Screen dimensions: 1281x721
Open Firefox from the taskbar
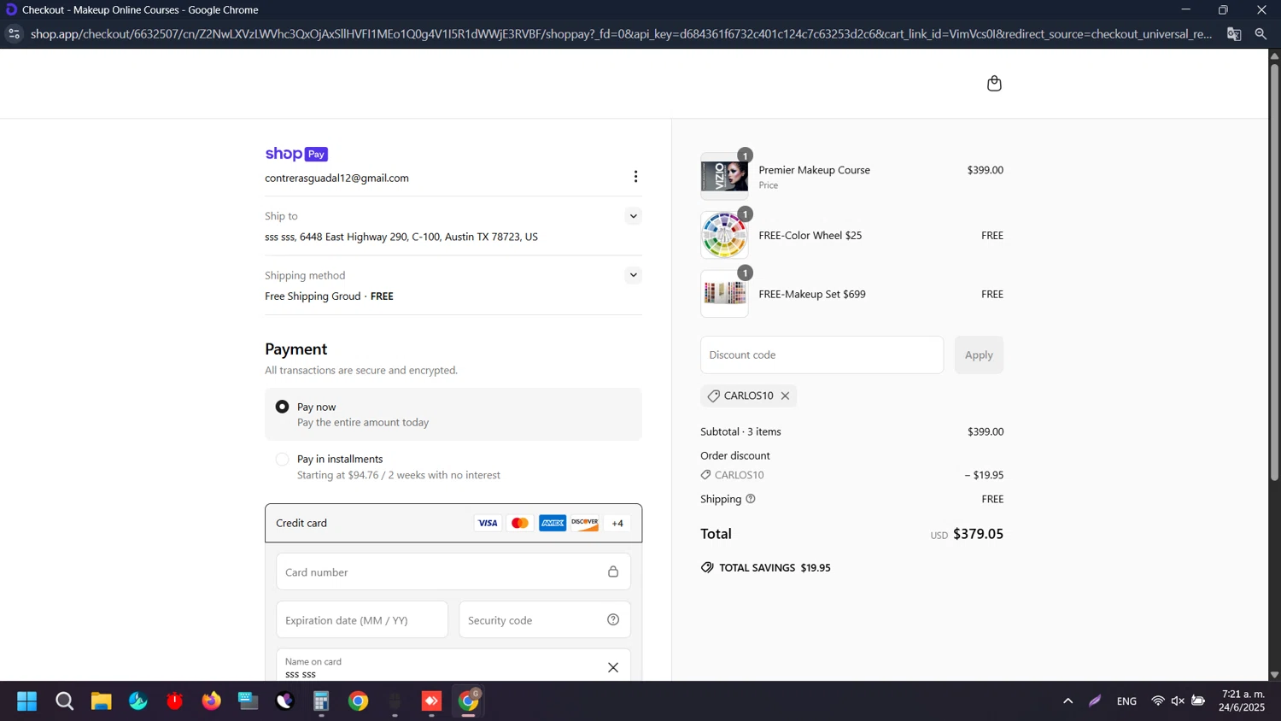(x=211, y=701)
